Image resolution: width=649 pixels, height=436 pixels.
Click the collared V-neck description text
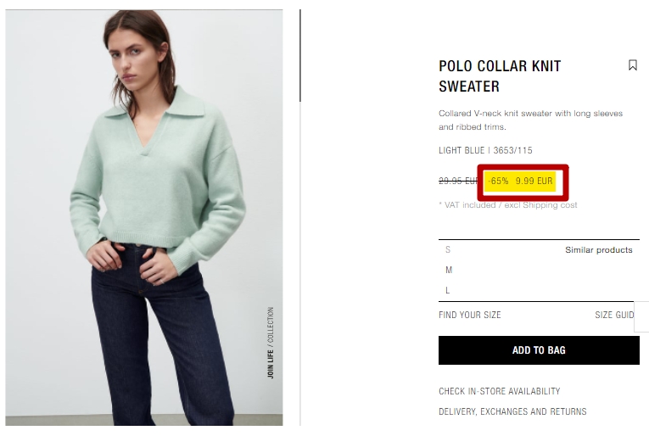point(530,120)
